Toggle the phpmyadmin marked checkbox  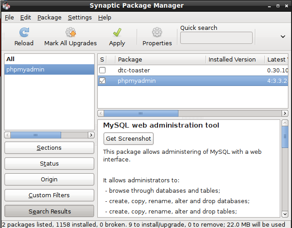coord(102,81)
